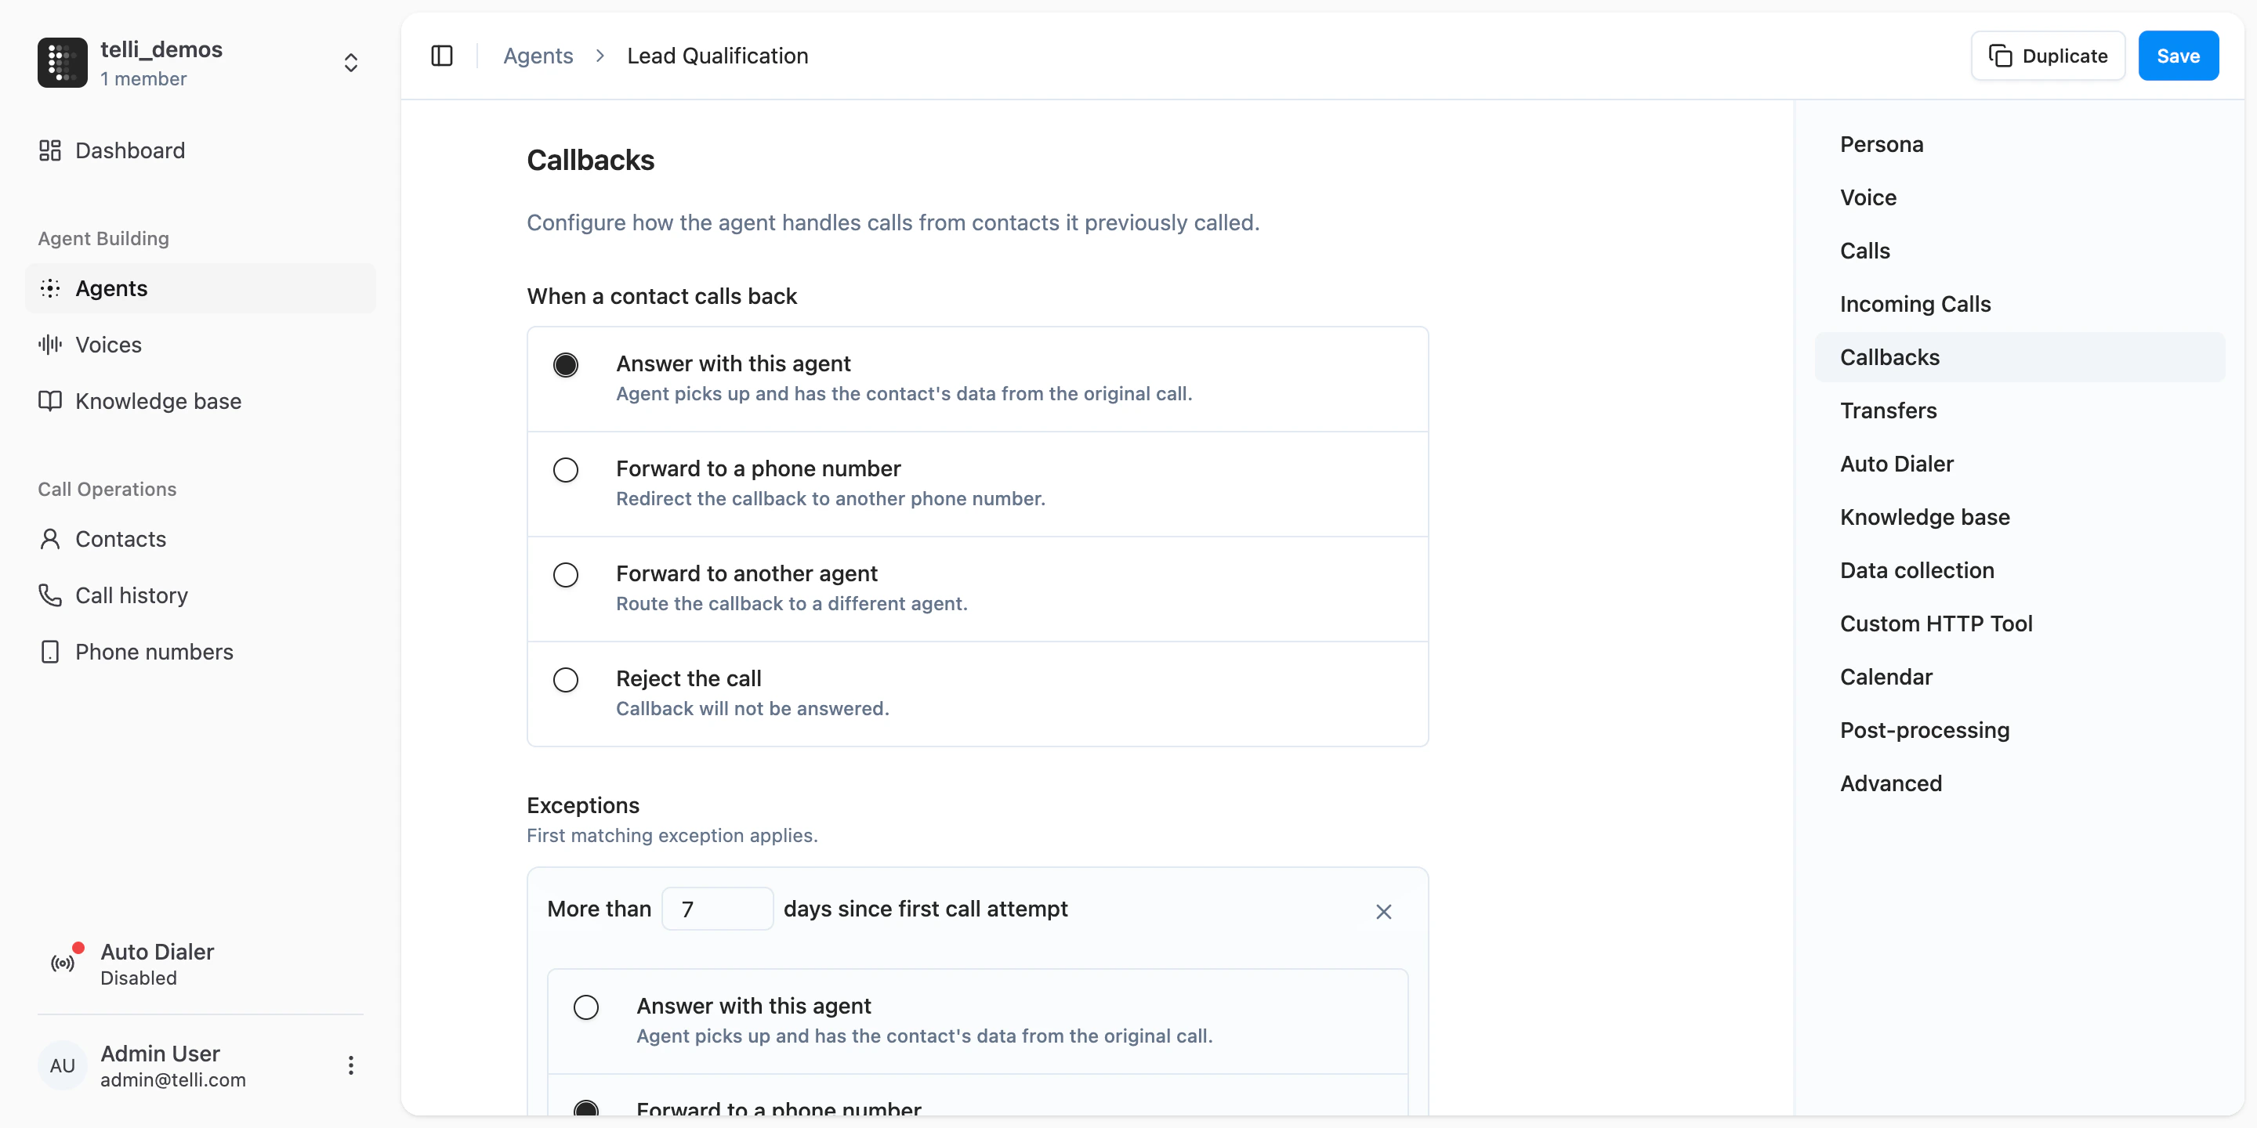Open the workspace switcher chevron
The width and height of the screenshot is (2257, 1128).
pyautogui.click(x=350, y=62)
